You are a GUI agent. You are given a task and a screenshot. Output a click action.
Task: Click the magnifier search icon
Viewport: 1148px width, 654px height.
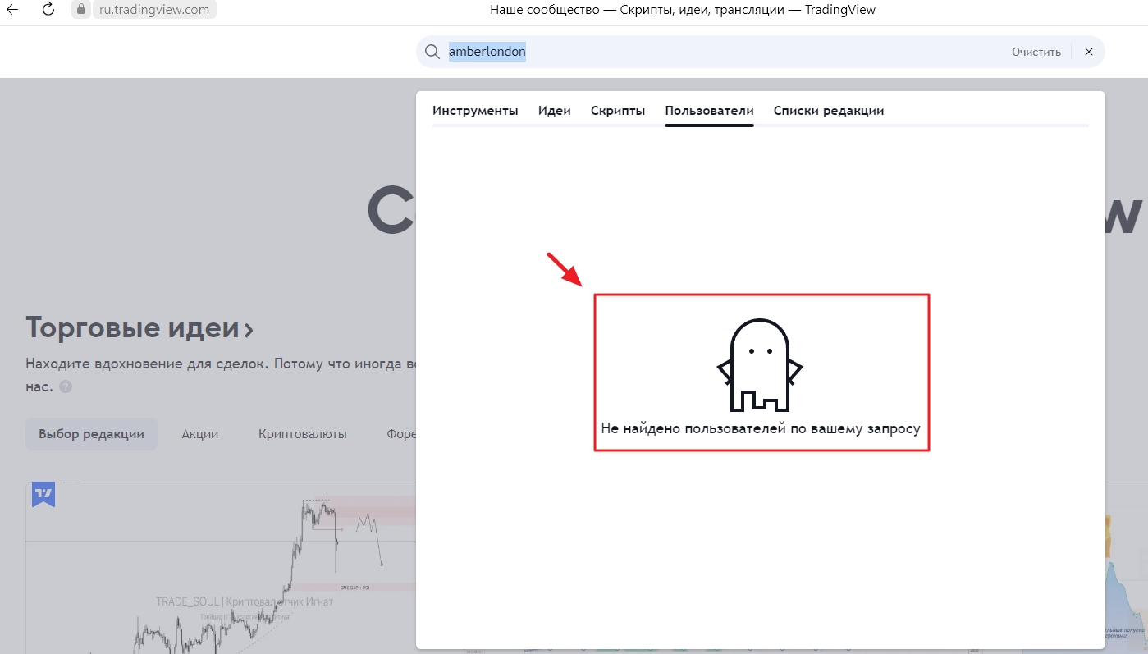432,52
